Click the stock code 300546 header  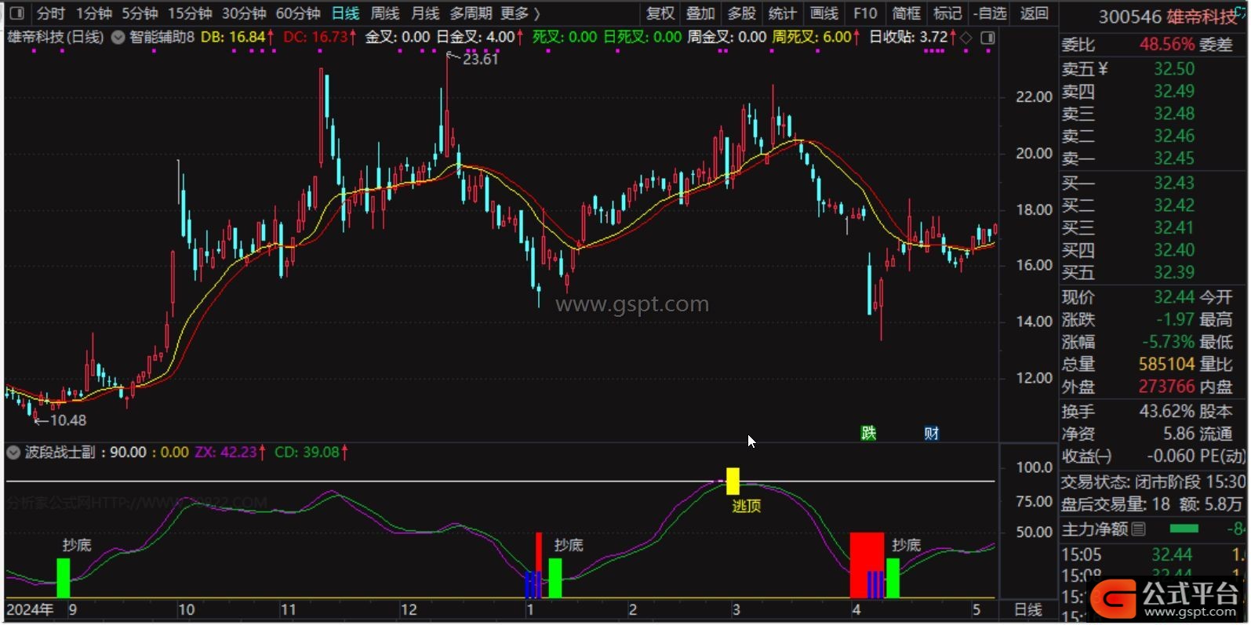1130,16
